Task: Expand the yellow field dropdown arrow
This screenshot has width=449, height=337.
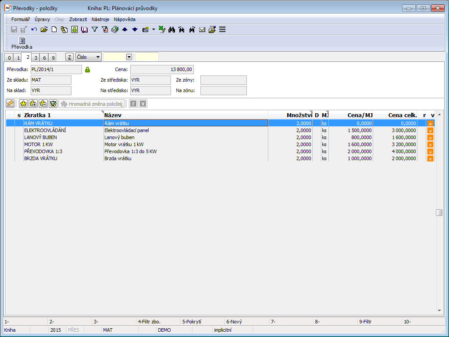Action: click(x=129, y=57)
